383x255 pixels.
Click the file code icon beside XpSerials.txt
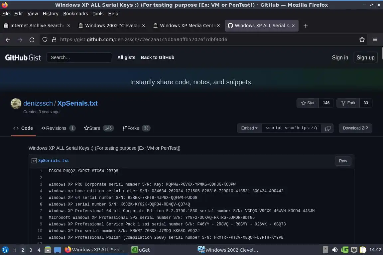point(34,161)
